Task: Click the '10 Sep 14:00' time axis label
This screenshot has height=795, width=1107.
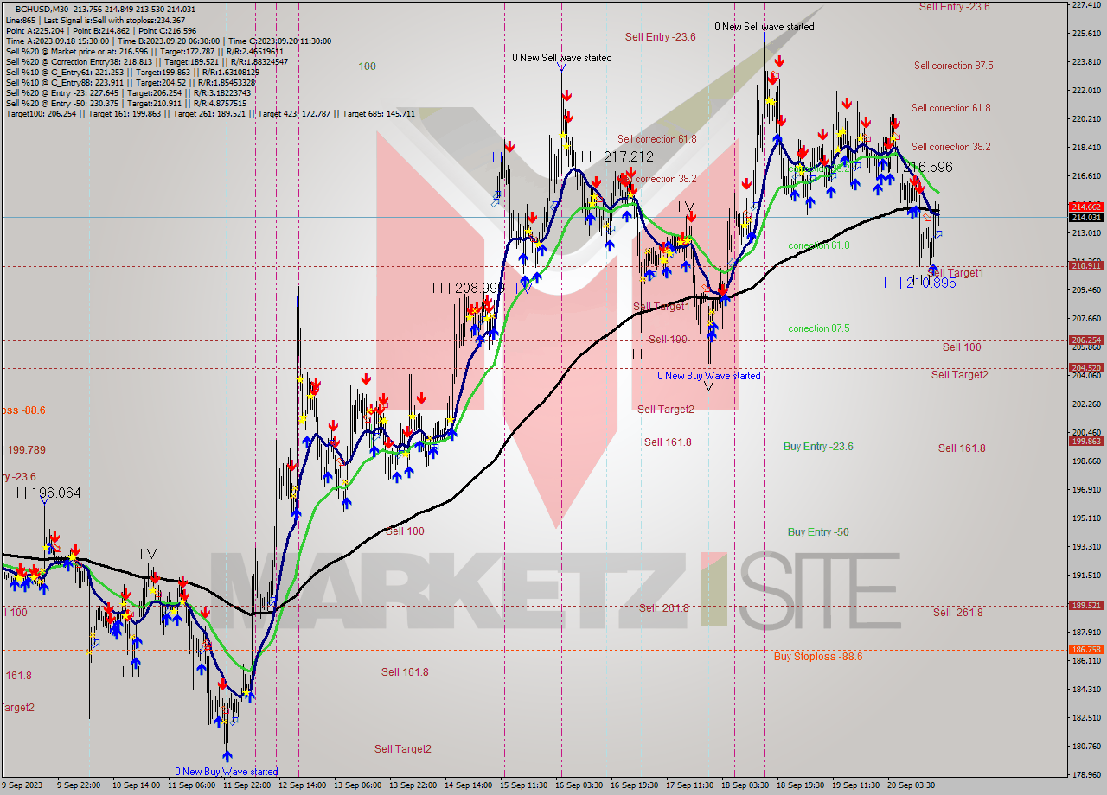Action: tap(138, 785)
